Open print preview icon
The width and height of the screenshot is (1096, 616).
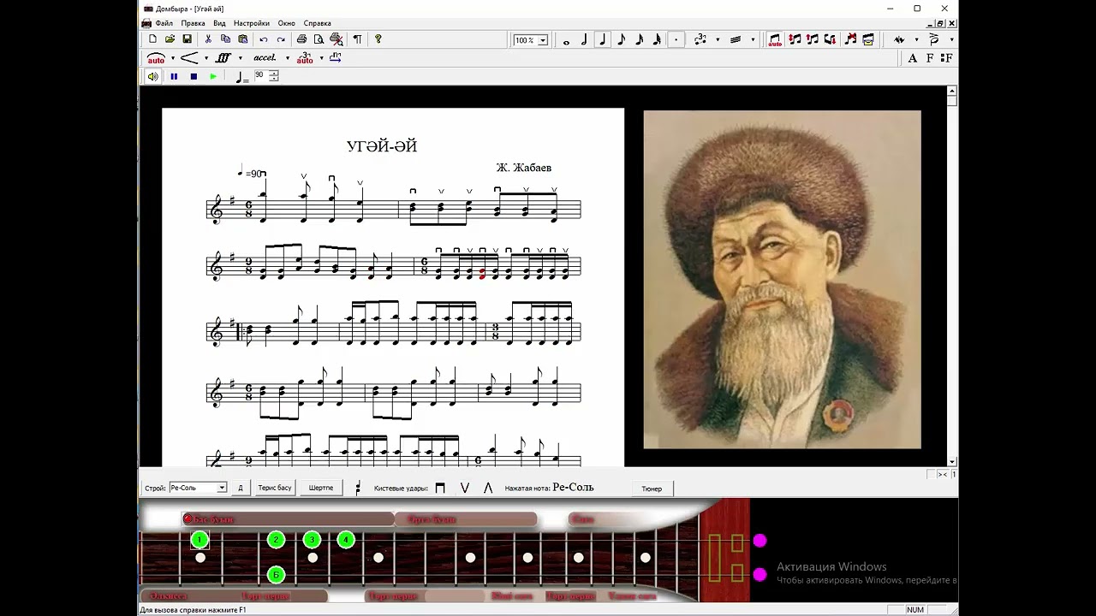(x=319, y=39)
